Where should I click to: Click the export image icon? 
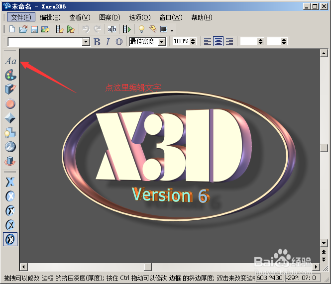click(45, 29)
